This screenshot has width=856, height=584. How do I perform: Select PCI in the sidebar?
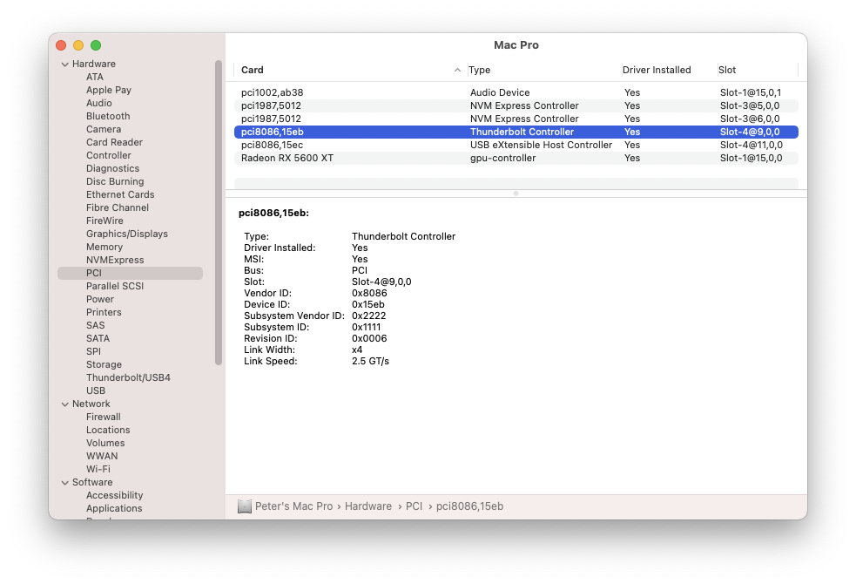click(x=130, y=273)
